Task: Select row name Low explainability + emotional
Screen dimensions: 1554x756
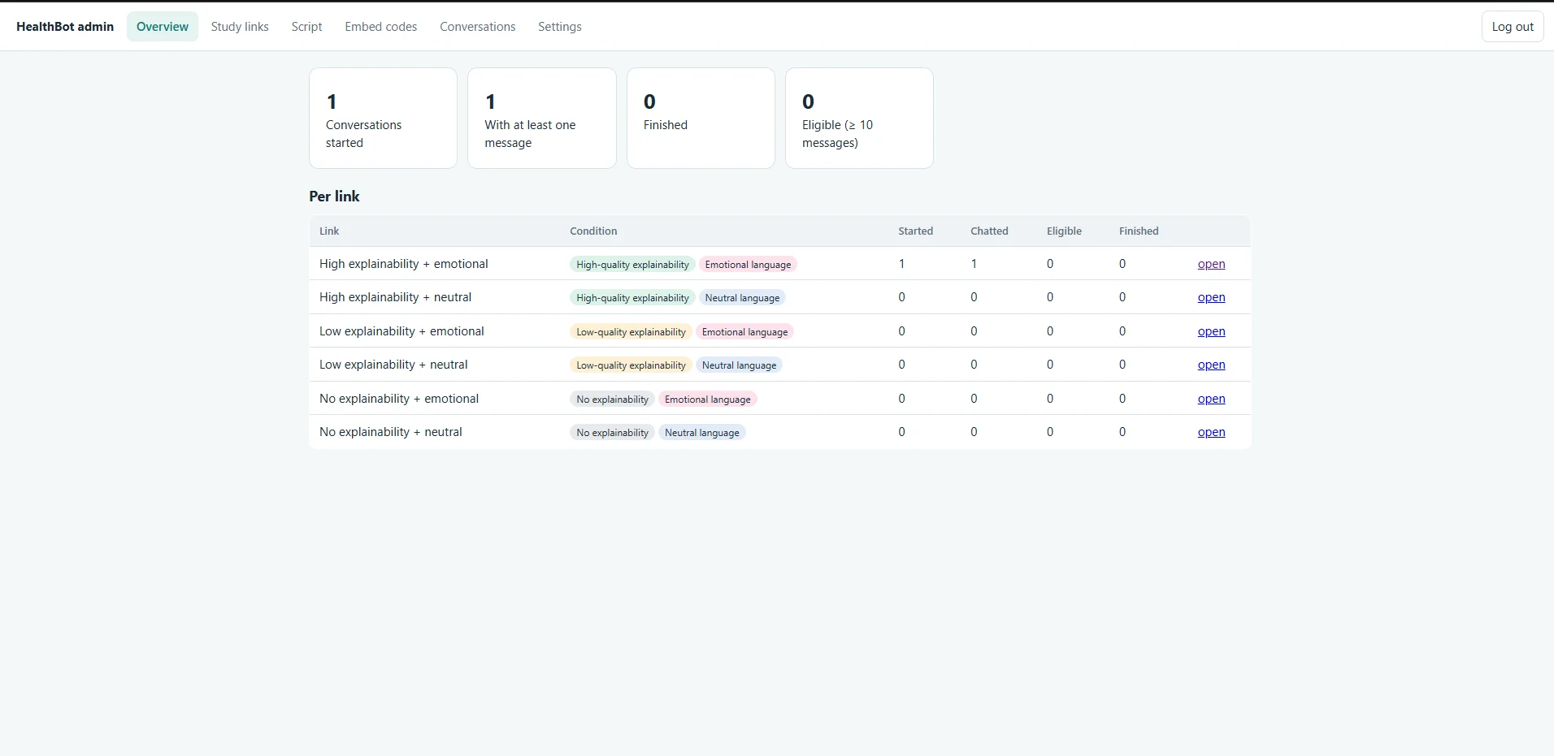Action: tap(402, 331)
